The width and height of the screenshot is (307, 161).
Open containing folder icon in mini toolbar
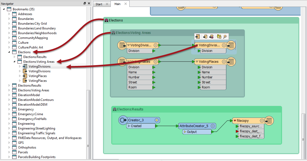(219, 37)
